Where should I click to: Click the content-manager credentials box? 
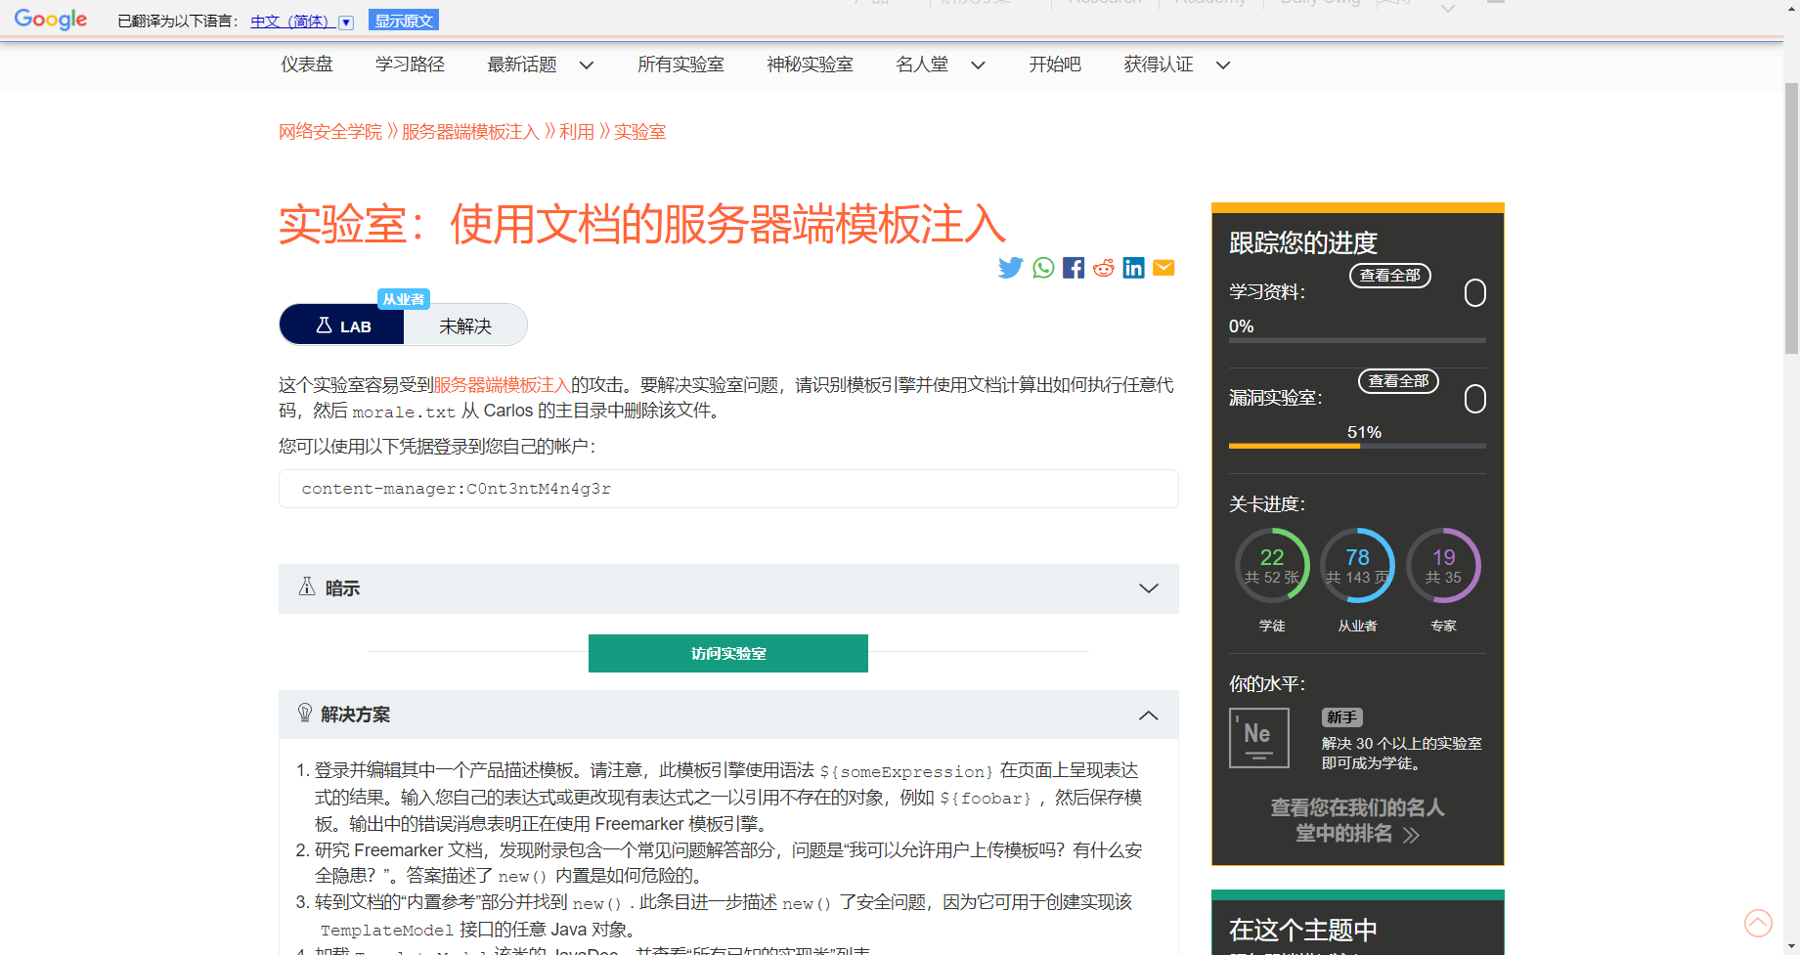728,489
